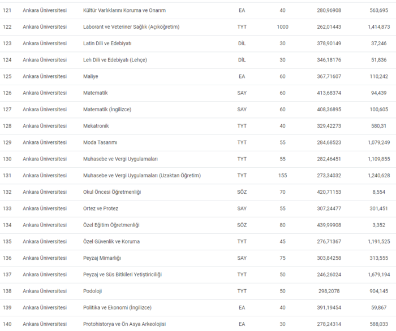Open Politika ve Ekonomi (İngilizce) entry
Viewport: 396px width, 331px height.
(x=117, y=307)
